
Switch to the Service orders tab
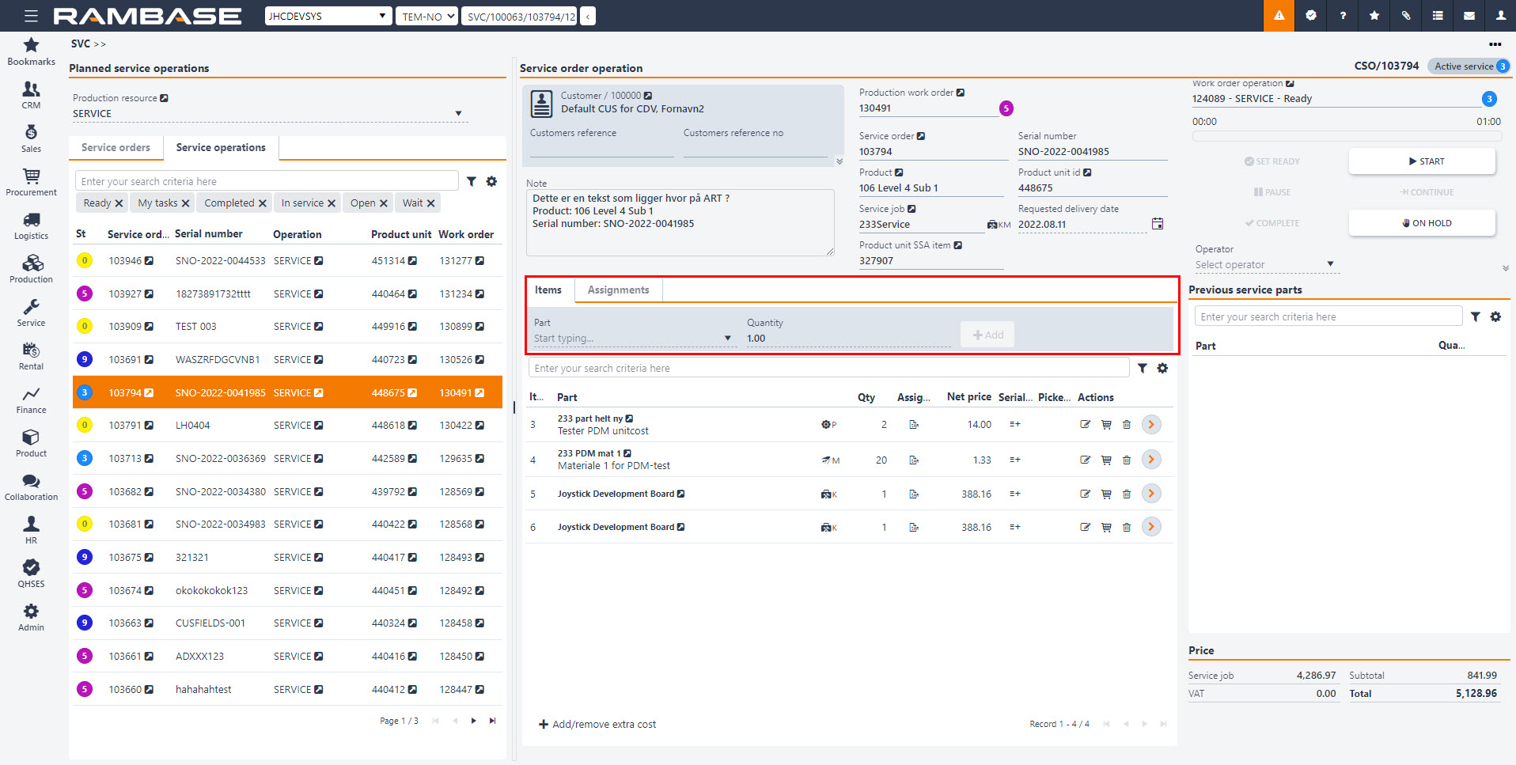pyautogui.click(x=116, y=148)
